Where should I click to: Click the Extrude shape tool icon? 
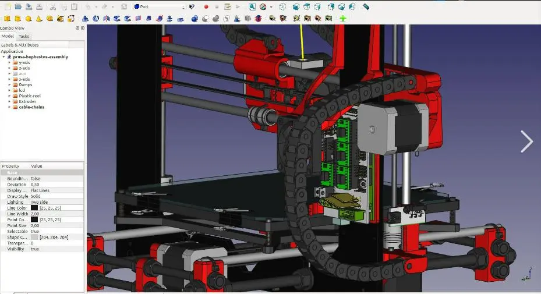coord(85,19)
